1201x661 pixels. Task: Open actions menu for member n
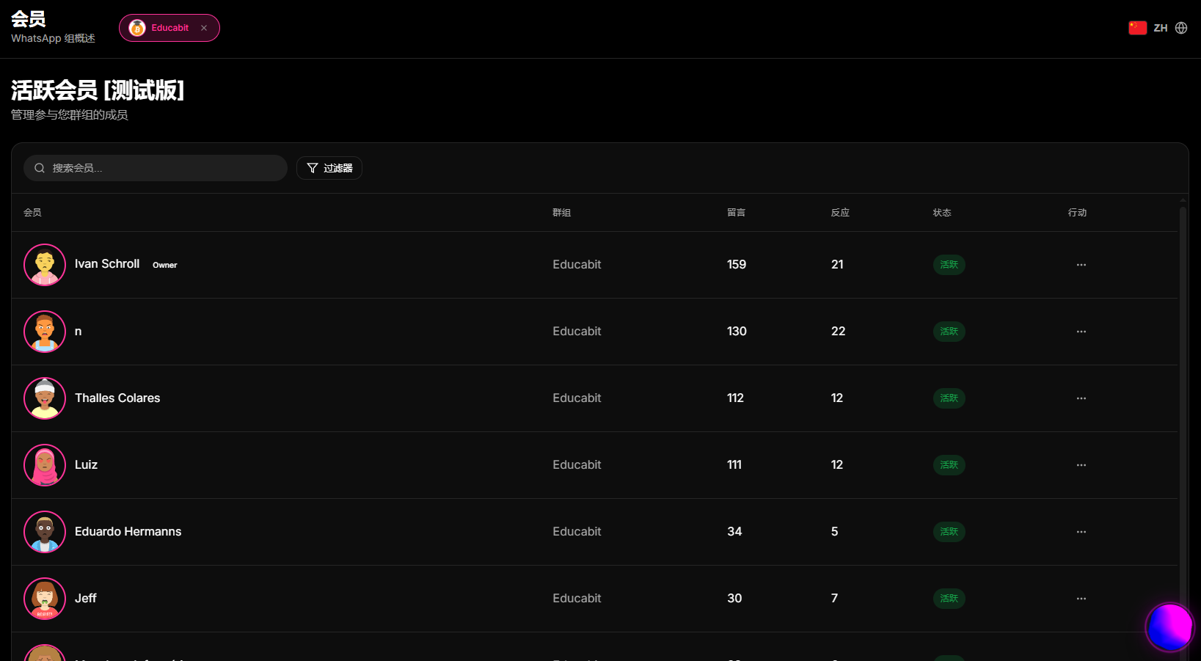point(1081,332)
